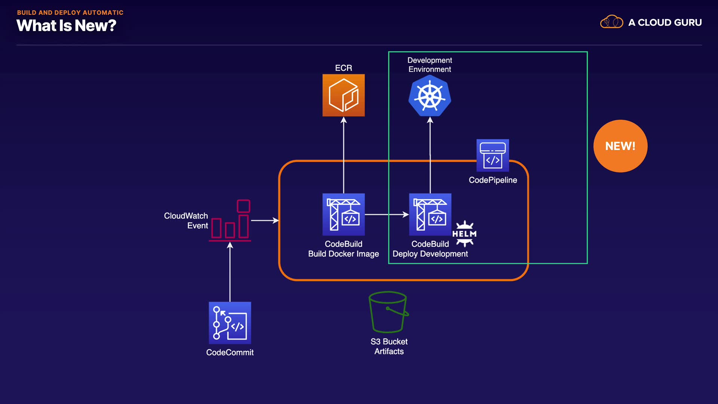Click the CodeBuild Deploy Development icon

[430, 214]
